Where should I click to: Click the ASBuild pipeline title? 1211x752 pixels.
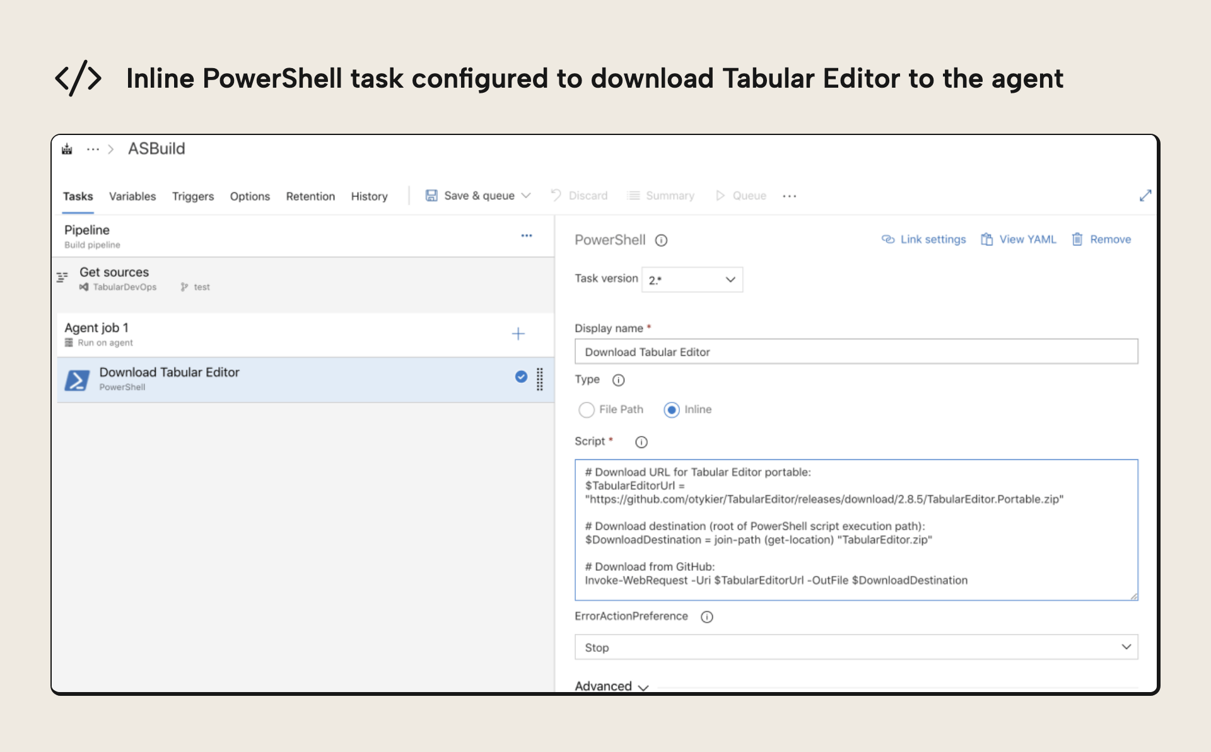tap(156, 149)
